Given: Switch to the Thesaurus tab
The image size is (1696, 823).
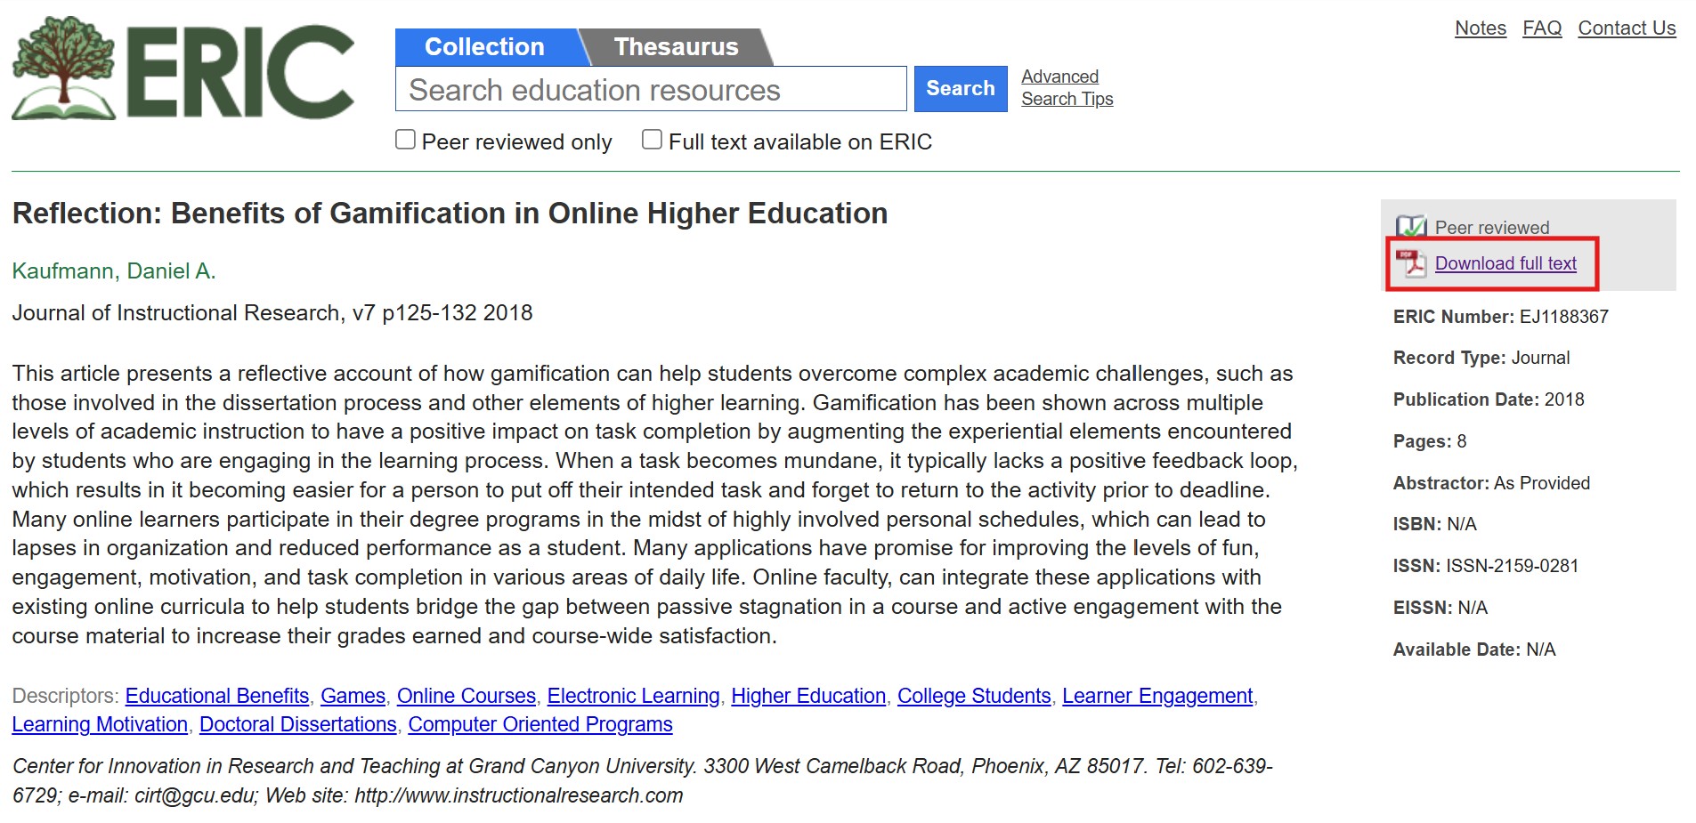Looking at the screenshot, I should [x=676, y=47].
